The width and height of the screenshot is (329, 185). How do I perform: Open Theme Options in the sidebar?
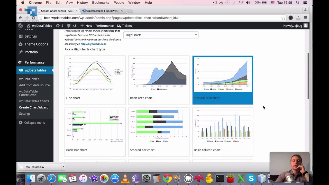[x=36, y=44]
